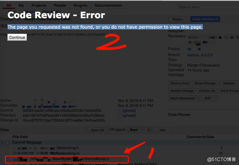Open the People menu
This screenshot has height=165, width=239.
pyautogui.click(x=60, y=5)
